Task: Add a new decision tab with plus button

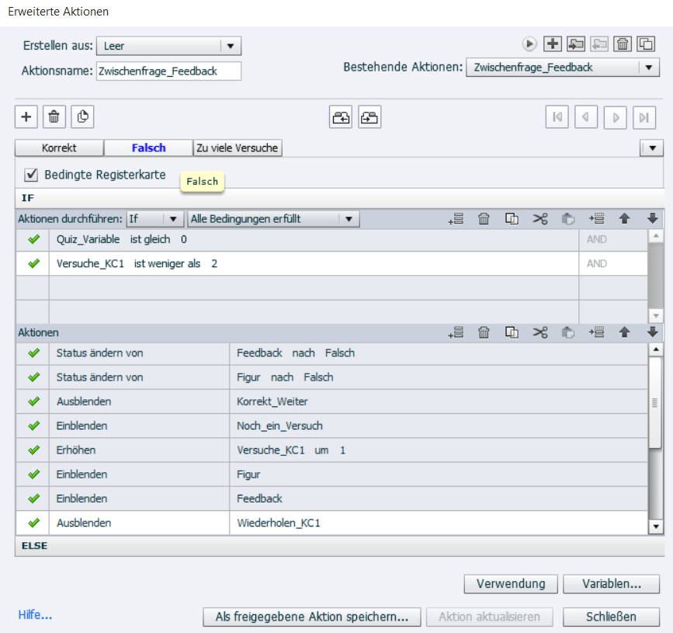Action: point(26,117)
